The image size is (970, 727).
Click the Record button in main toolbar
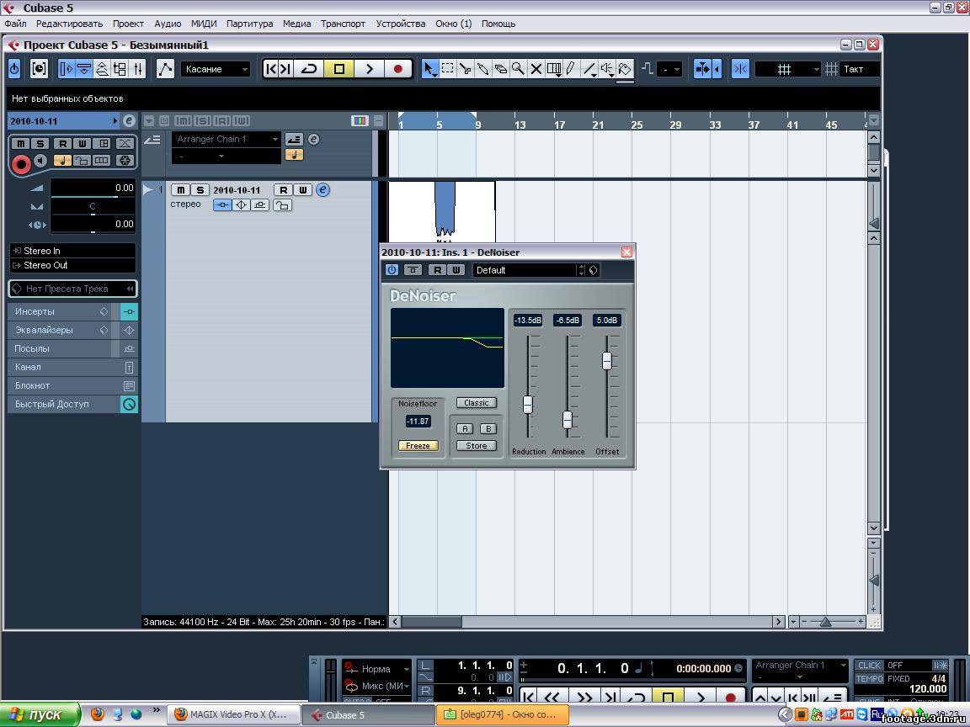398,69
